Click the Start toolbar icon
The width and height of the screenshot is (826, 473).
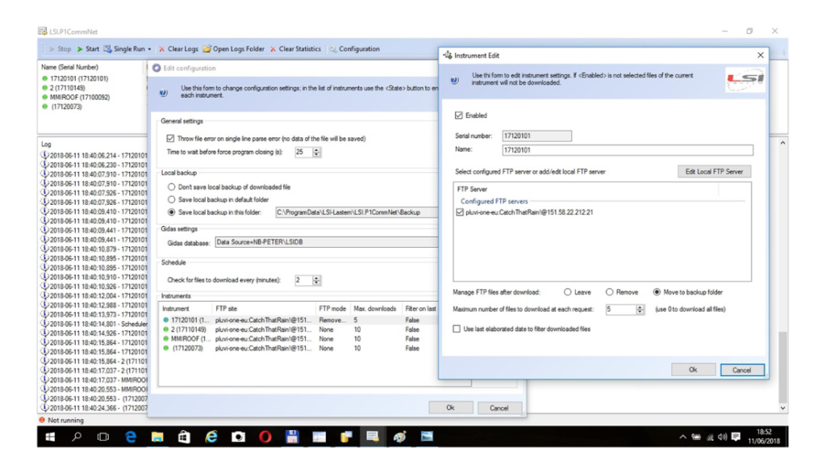pyautogui.click(x=80, y=49)
